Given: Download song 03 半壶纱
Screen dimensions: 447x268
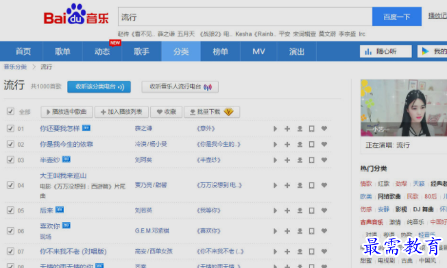Looking at the screenshot, I should pos(300,160).
